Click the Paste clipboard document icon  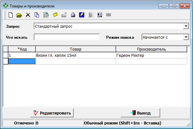[46, 15]
